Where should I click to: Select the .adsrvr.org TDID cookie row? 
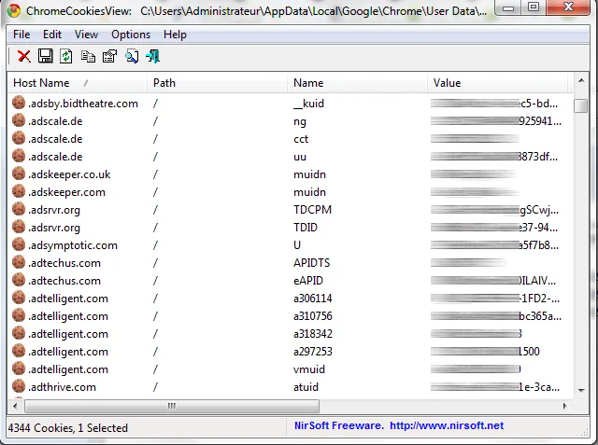click(290, 228)
